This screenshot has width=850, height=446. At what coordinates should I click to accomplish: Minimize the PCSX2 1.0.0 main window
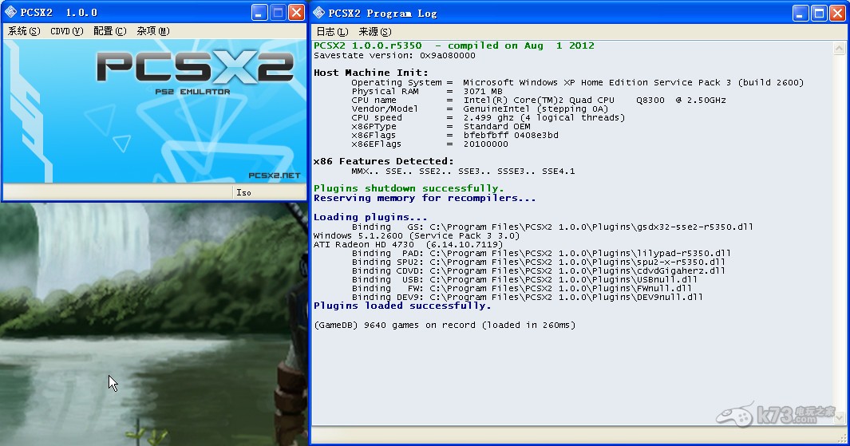260,12
